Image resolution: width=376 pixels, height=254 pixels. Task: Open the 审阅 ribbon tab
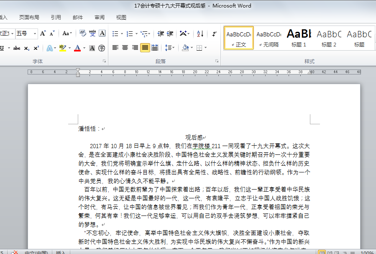coord(100,18)
